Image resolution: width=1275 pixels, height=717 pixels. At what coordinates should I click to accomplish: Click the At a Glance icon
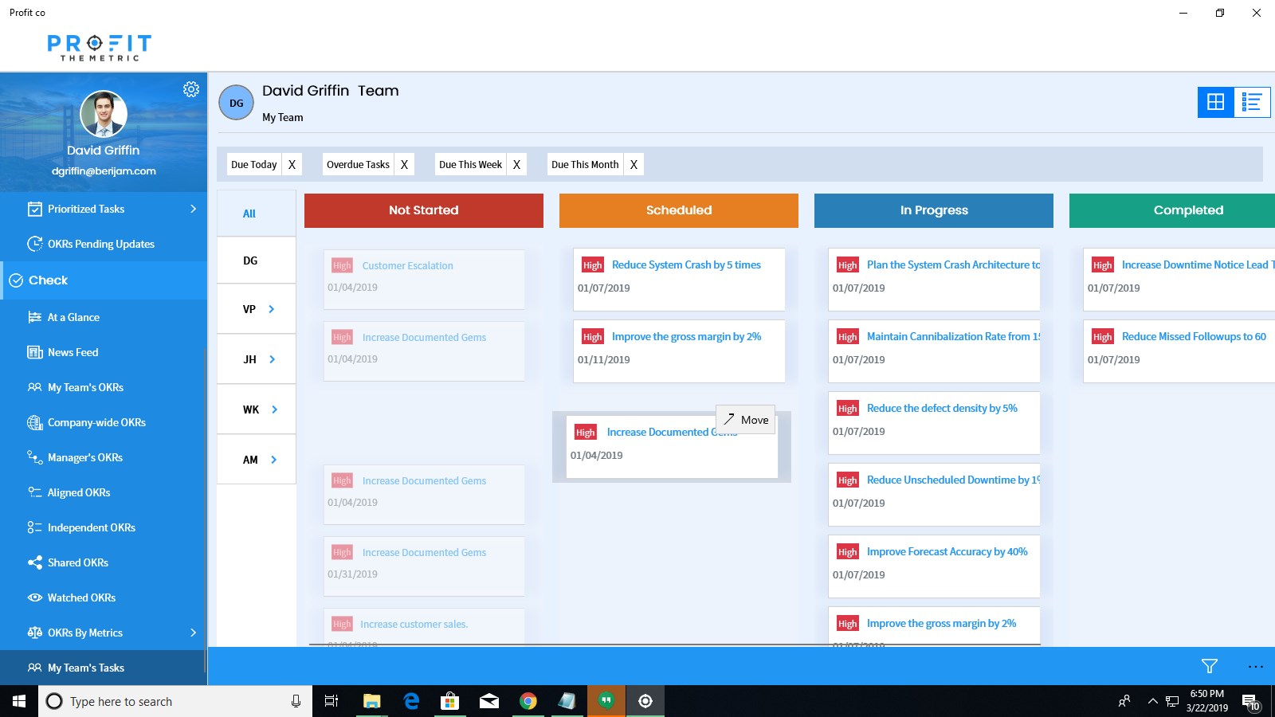(35, 317)
